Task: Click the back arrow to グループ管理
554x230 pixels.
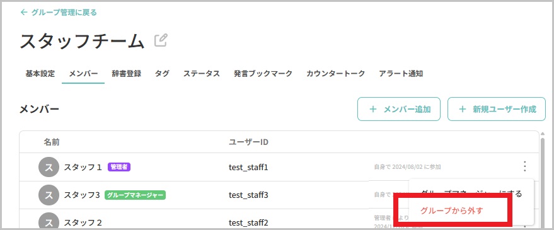Action: coord(24,13)
